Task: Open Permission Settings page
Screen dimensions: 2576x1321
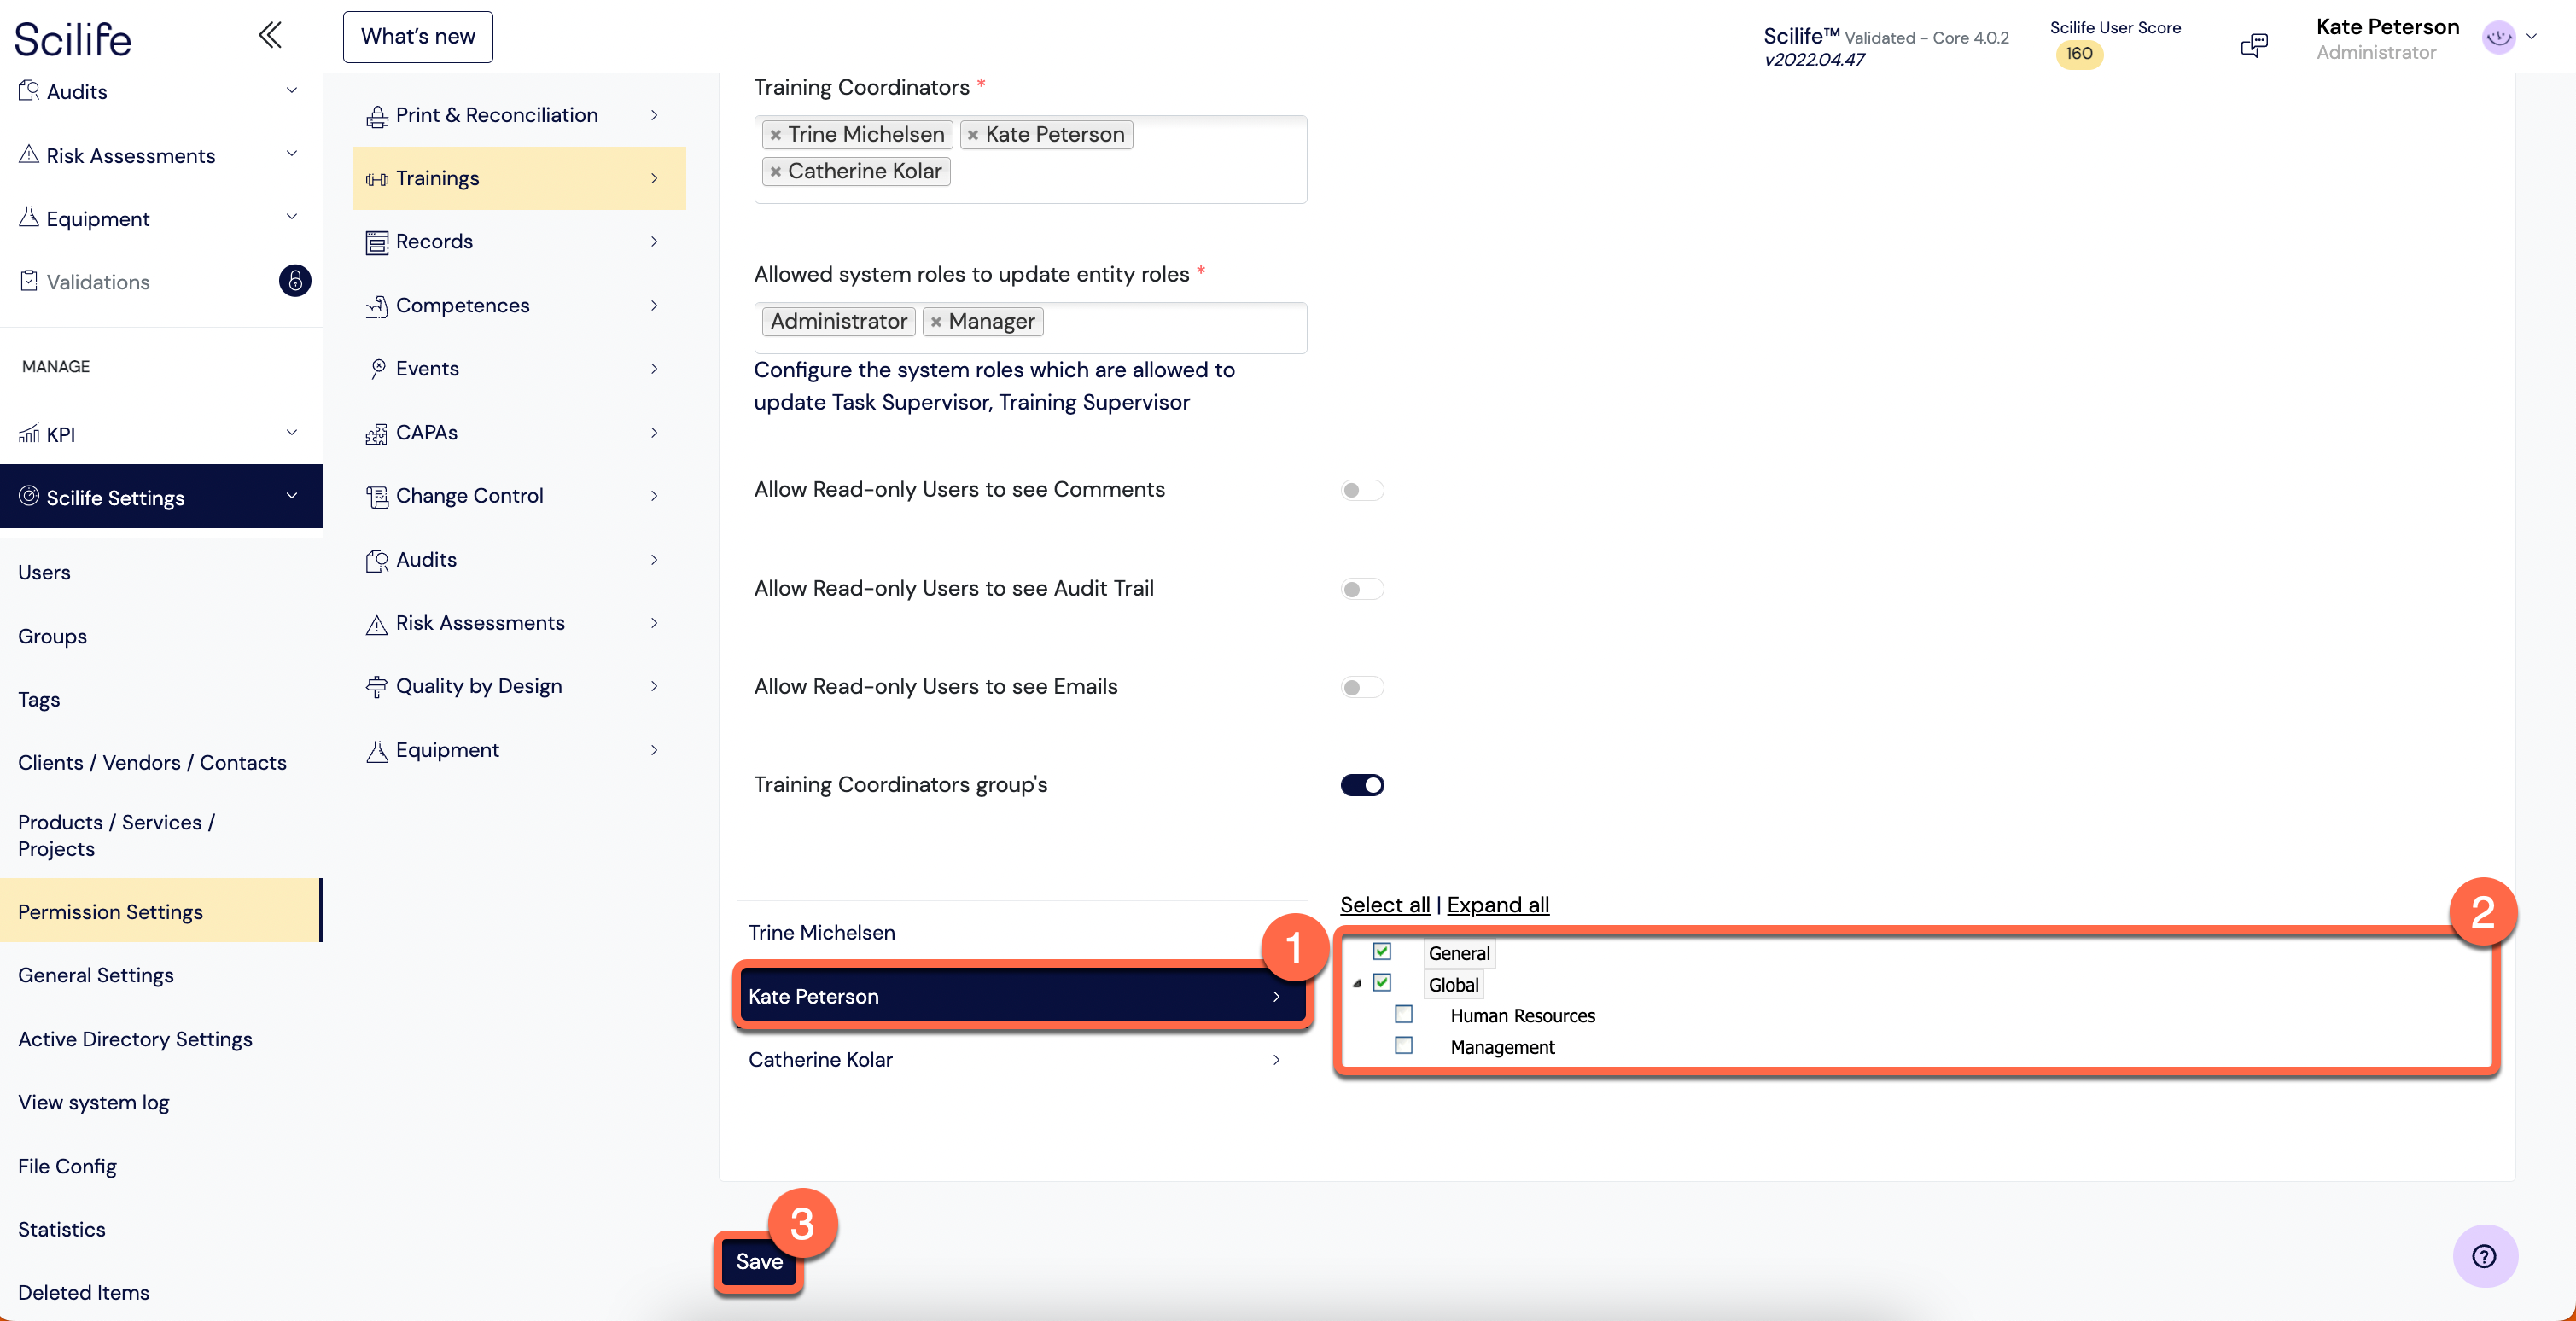Action: 160,911
